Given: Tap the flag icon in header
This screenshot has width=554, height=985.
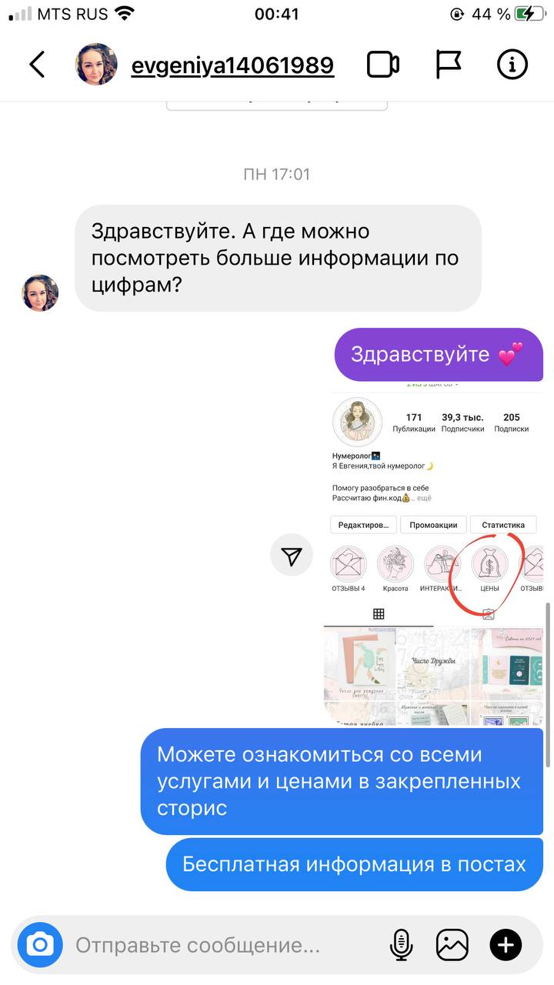Looking at the screenshot, I should pyautogui.click(x=448, y=65).
